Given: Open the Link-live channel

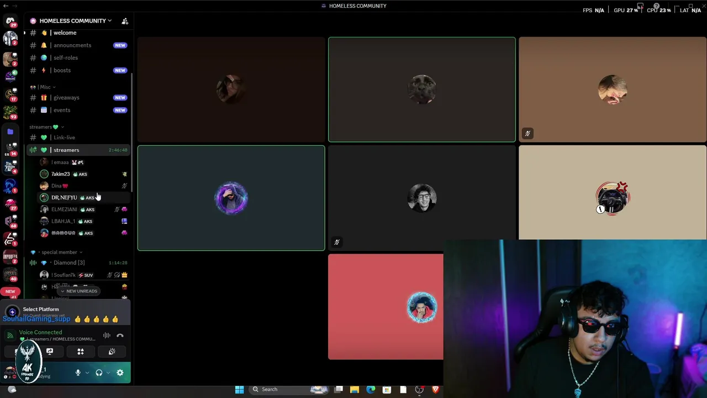Looking at the screenshot, I should pos(78,137).
